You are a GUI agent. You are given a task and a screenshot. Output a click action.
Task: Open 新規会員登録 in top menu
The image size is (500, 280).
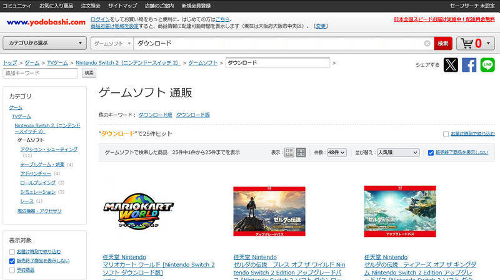pos(196,6)
